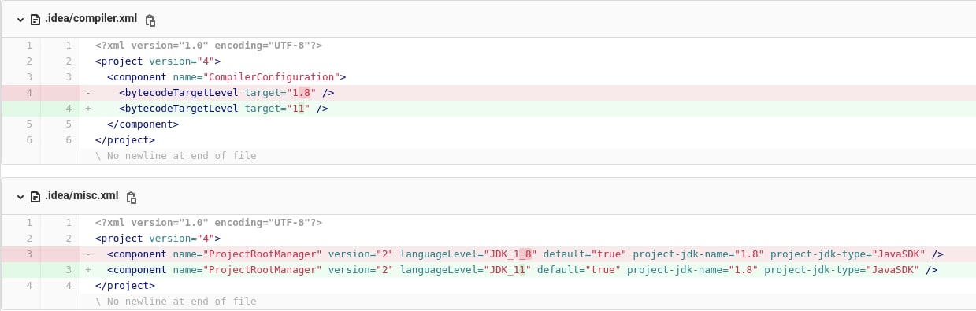976x311 pixels.
Task: Click the closing </project> line in misc.xml
Action: pos(528,286)
